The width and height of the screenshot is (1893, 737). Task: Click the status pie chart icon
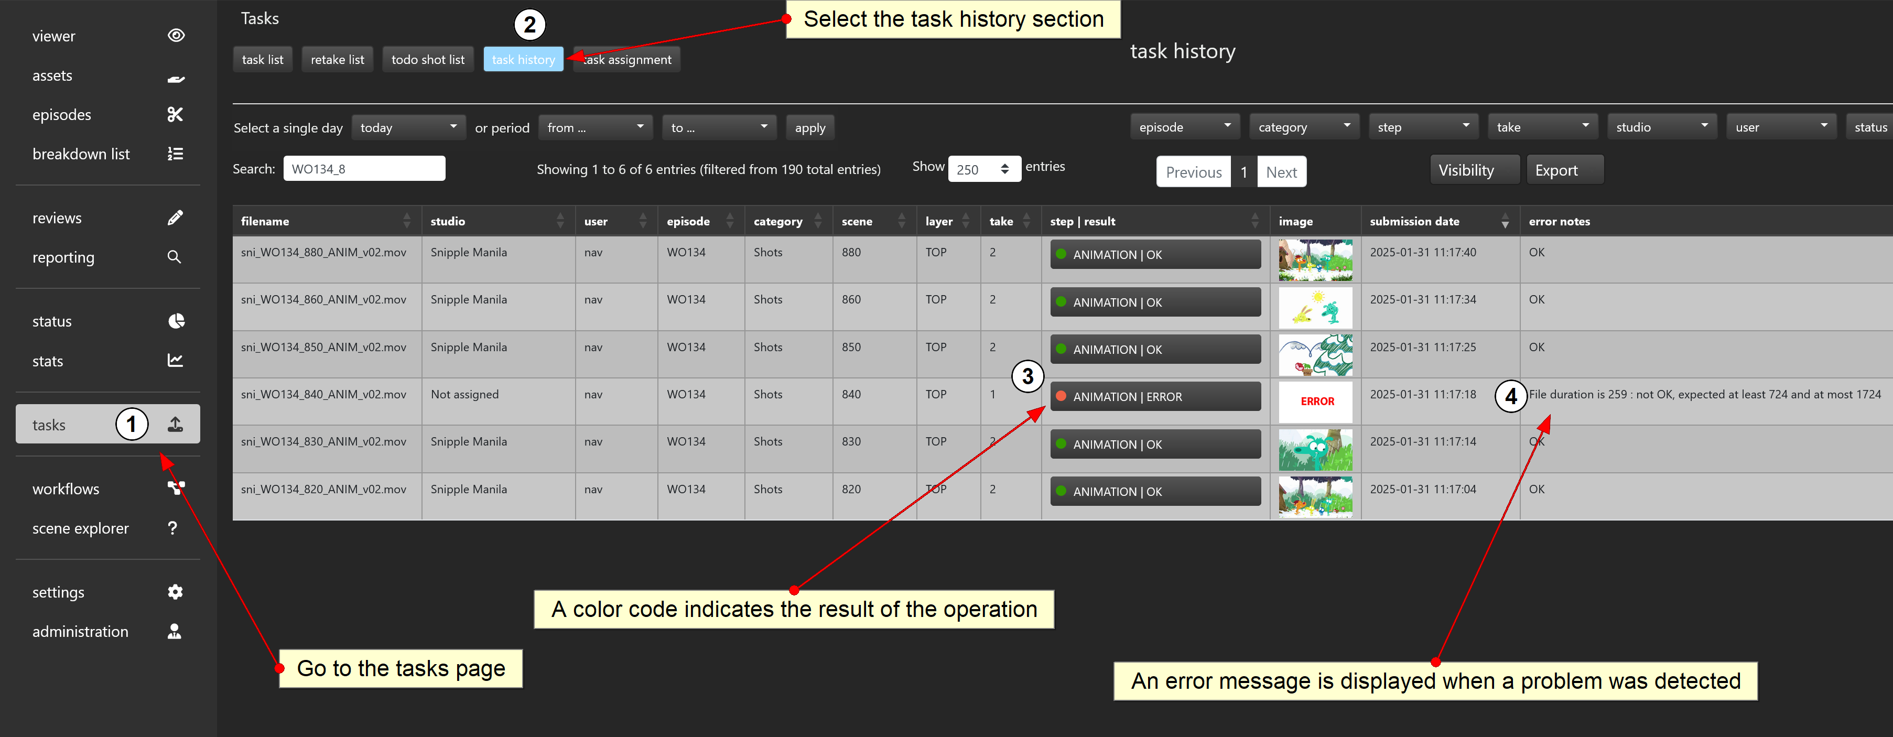176,321
